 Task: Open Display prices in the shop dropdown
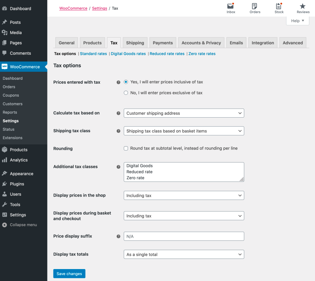coord(184,195)
